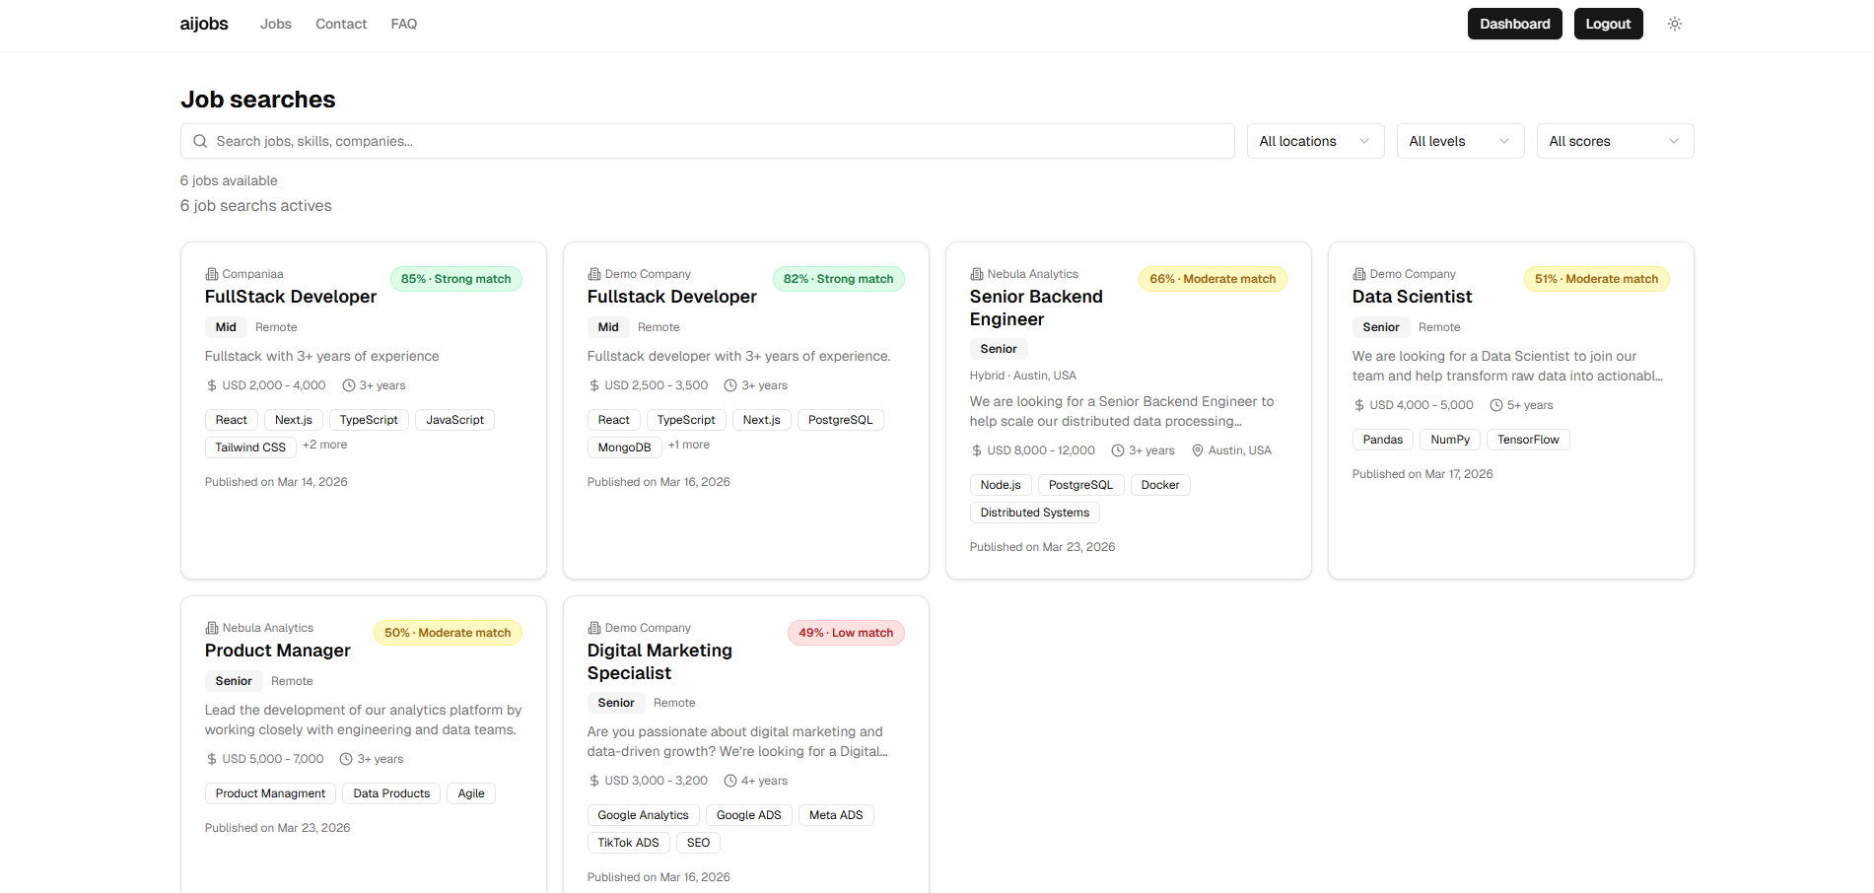Open the FAQ page from navbar
Screen dimensions: 1874x893
(x=404, y=24)
